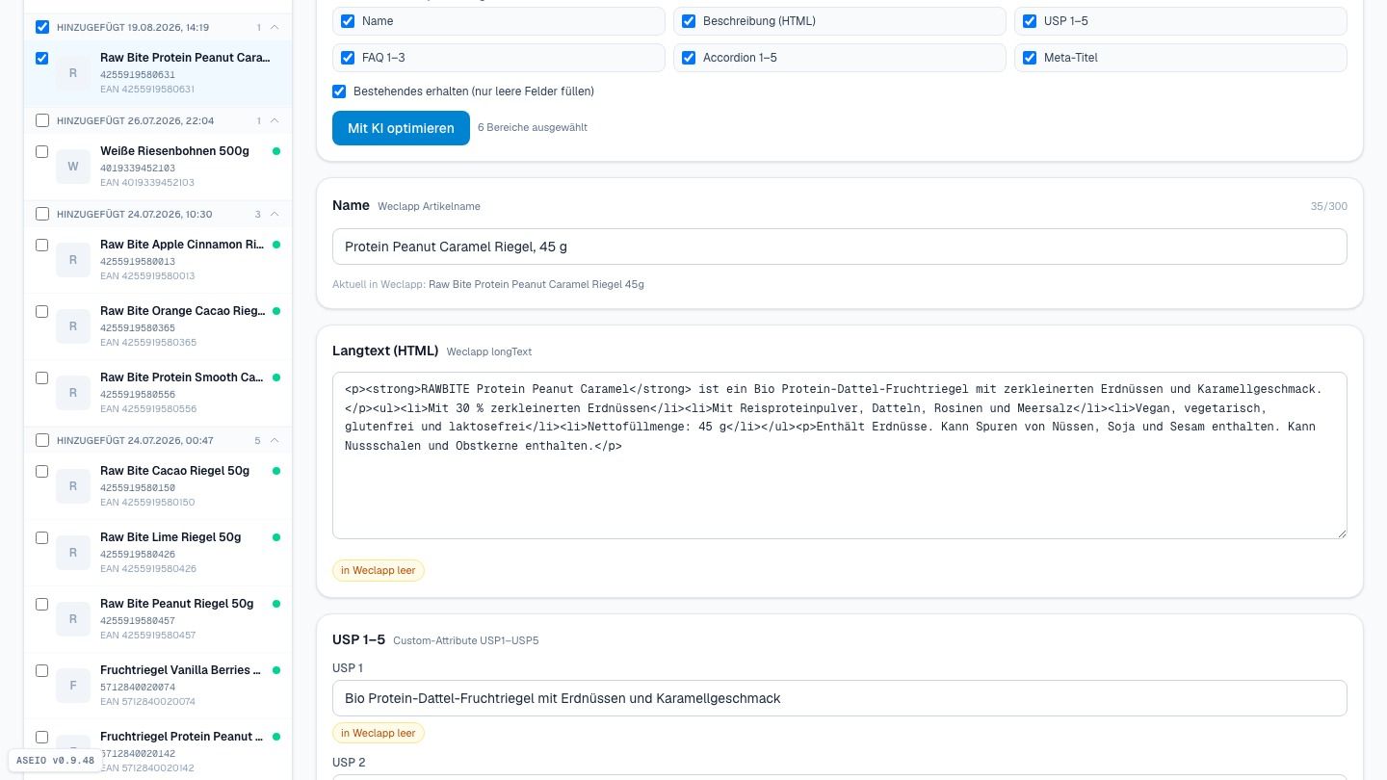Screen dimensions: 1387x780
Task: Collapse the group added 24.07.2026, 10:30
Action: (275, 214)
